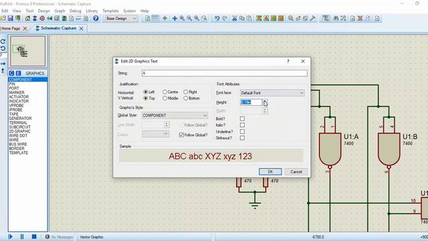Click the Rotate Clockwise sidebar icon

click(x=3, y=42)
